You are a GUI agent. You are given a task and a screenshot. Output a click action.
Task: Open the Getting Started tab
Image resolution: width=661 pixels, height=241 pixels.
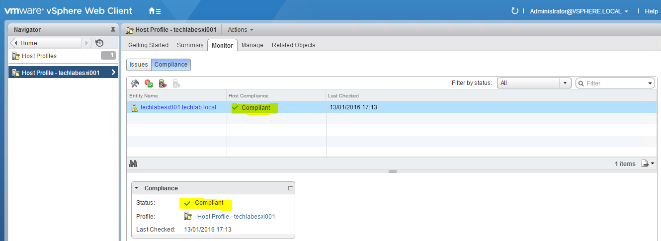148,45
